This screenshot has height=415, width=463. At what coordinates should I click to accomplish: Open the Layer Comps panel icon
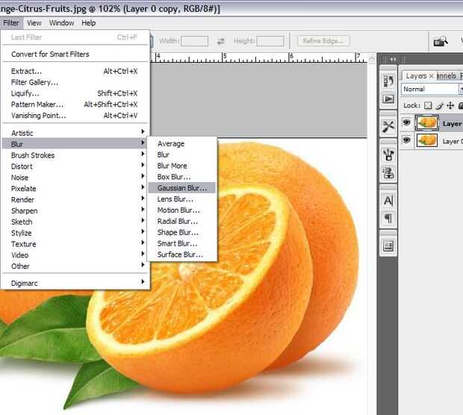tap(388, 246)
